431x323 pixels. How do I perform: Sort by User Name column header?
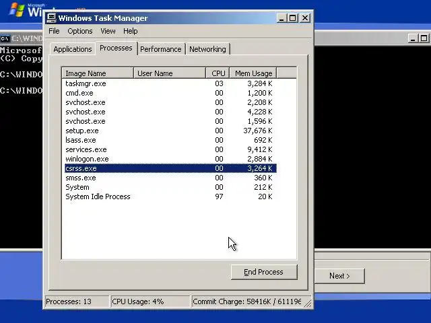(169, 73)
